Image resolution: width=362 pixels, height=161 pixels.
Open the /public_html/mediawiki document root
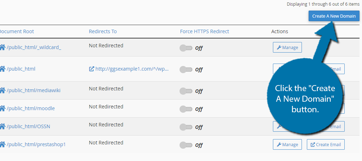34,90
